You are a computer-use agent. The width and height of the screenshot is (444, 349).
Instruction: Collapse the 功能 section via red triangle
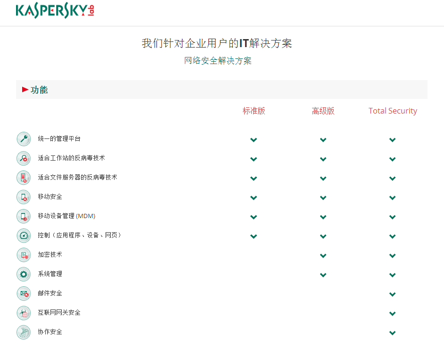point(25,90)
